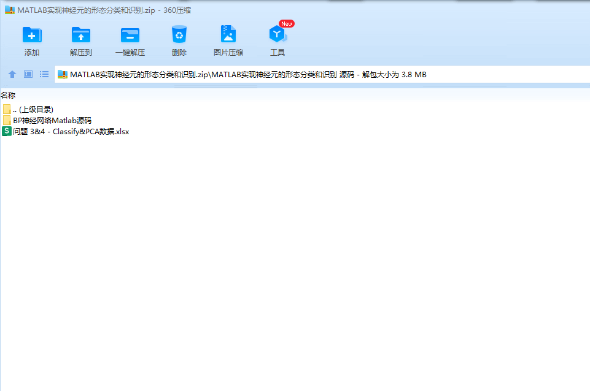Switch to icon view mode button

pyautogui.click(x=28, y=74)
